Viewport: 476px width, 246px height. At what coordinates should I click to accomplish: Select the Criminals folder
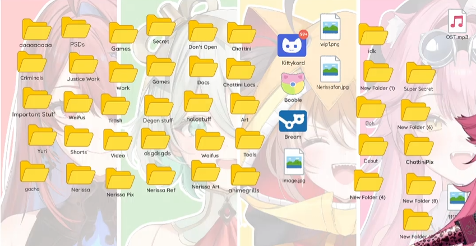click(x=32, y=62)
